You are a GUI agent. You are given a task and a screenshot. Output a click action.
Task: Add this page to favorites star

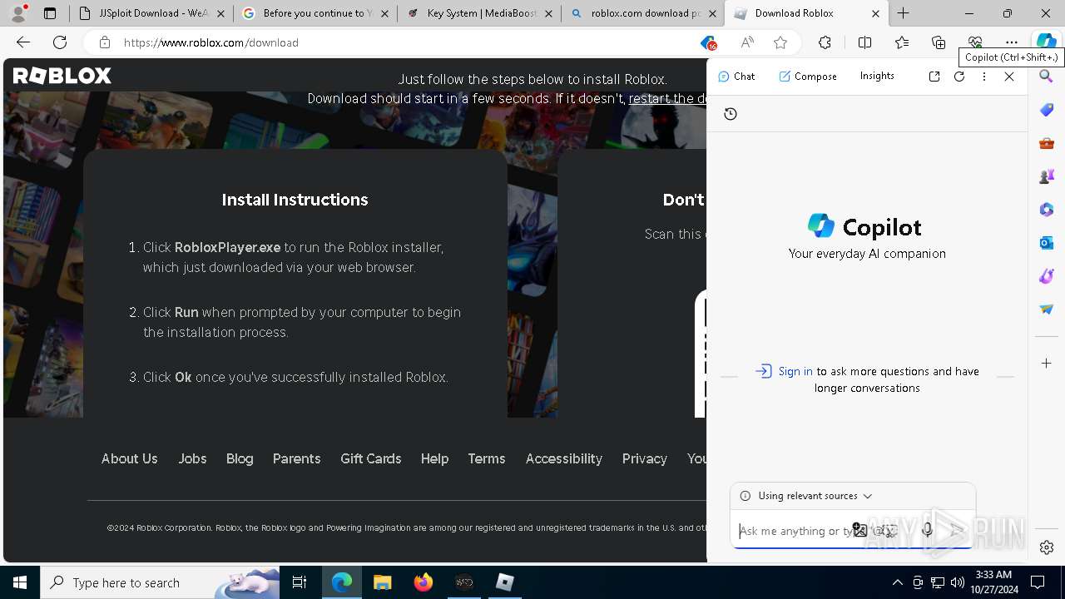click(780, 42)
